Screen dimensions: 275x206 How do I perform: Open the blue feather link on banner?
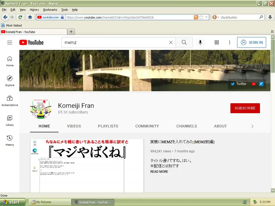pyautogui.click(x=261, y=84)
